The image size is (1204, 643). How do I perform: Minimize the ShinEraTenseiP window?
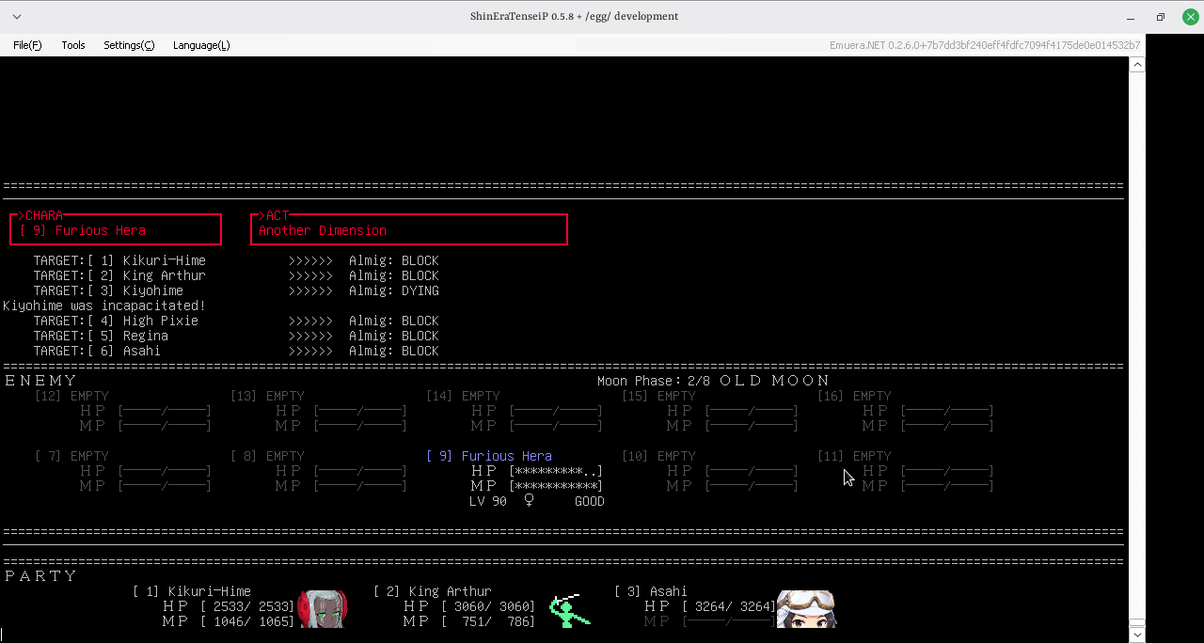coord(1130,17)
